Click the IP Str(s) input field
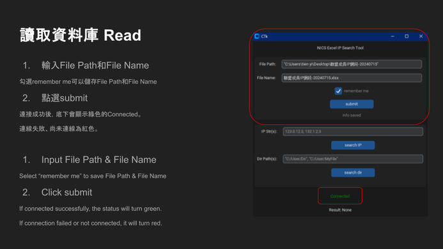443x249 pixels. coord(353,132)
